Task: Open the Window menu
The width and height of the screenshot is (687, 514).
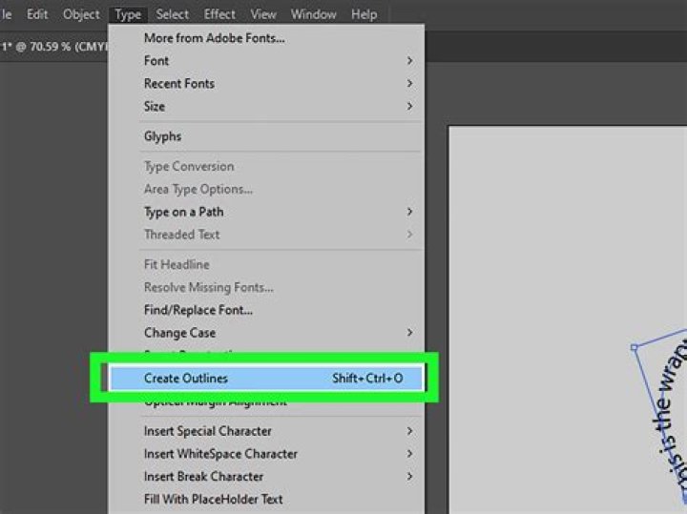Action: pyautogui.click(x=313, y=14)
